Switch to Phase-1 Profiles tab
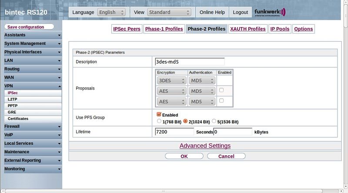Viewport: 348px width, 193px height. coord(164,29)
